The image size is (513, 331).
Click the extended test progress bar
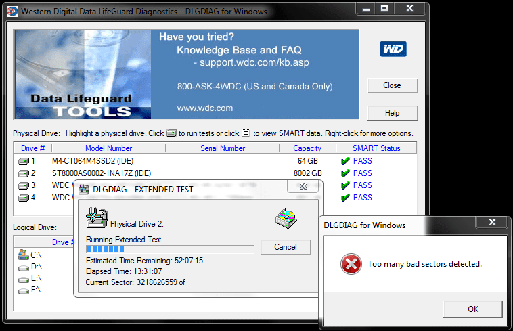point(170,250)
